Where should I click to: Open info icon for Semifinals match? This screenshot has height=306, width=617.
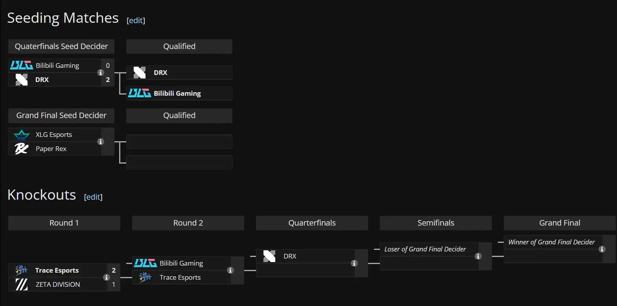[x=478, y=256]
